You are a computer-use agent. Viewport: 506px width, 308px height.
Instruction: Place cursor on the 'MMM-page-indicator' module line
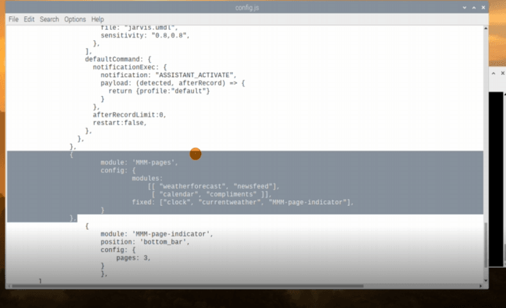(x=157, y=234)
